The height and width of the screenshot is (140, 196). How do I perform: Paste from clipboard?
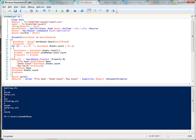(x=31, y=11)
